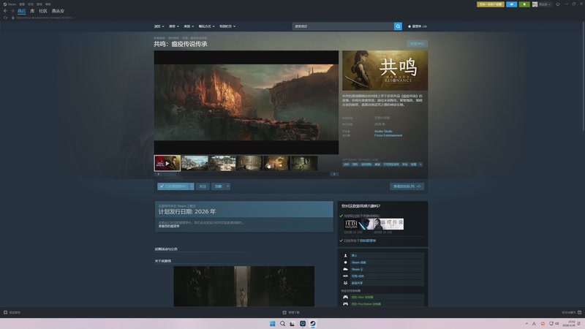Click the yellow account banner button at top
Image resolution: width=585 pixels, height=329 pixels.
(491, 4)
